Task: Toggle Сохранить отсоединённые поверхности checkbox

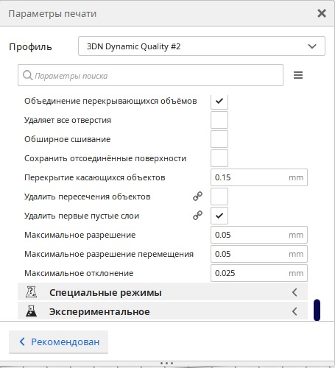Action: (x=219, y=158)
